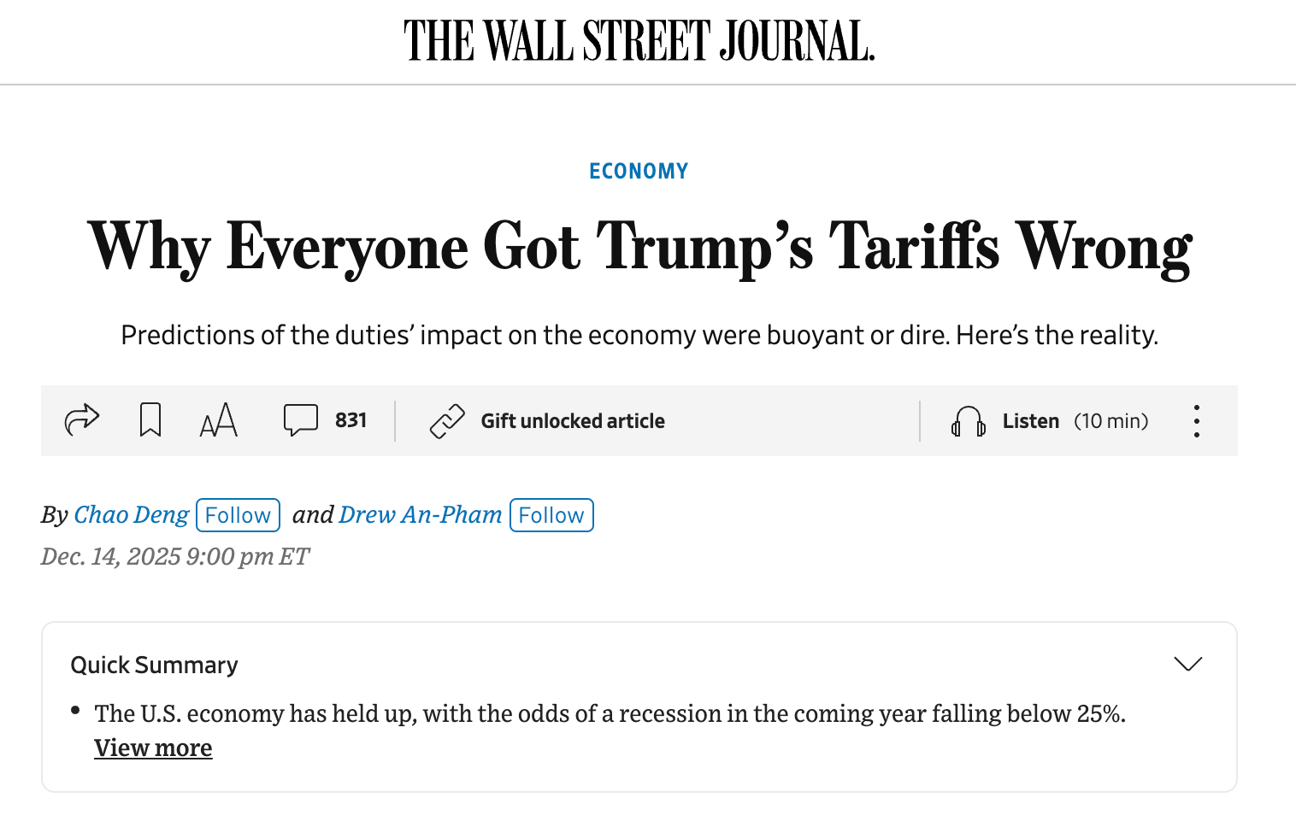
Task: Toggle Follow for Drew An-Pham
Action: pos(551,515)
